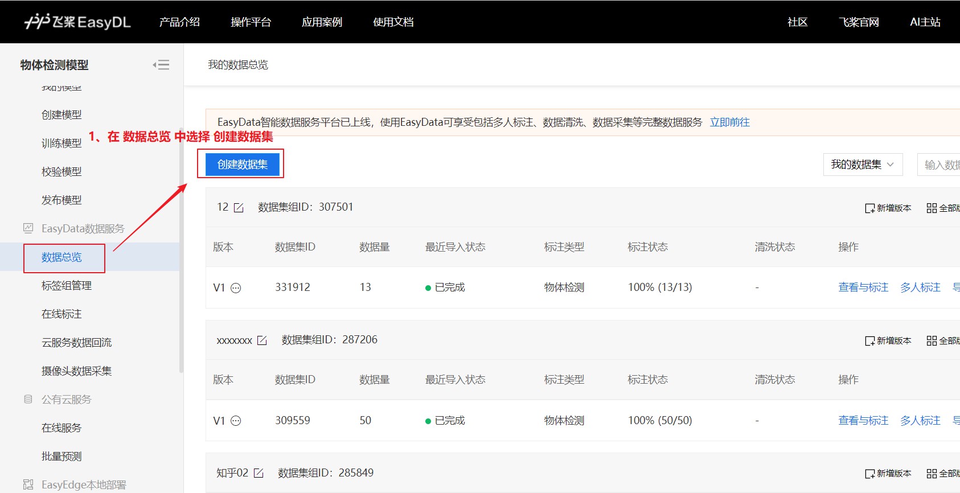
Task: Click 新增版本 for dataset group 287206
Action: click(888, 340)
